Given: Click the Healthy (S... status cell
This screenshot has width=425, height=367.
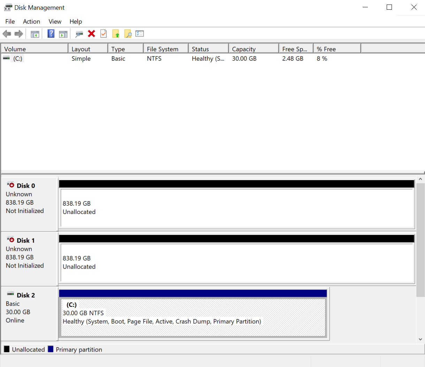Looking at the screenshot, I should pos(208,58).
